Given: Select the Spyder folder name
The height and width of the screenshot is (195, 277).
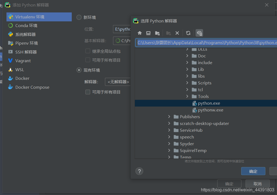Looking at the screenshot, I should click(x=187, y=144).
